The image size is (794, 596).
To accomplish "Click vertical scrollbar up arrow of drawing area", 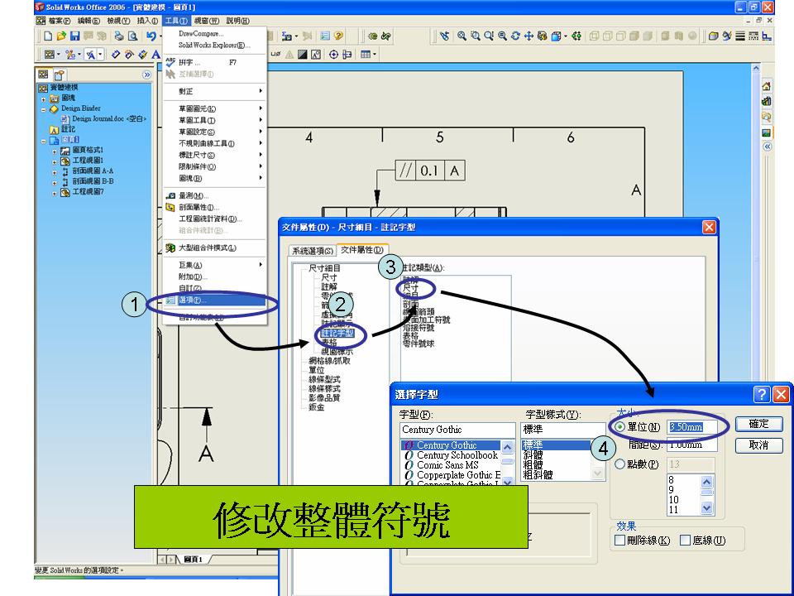I will pyautogui.click(x=756, y=69).
